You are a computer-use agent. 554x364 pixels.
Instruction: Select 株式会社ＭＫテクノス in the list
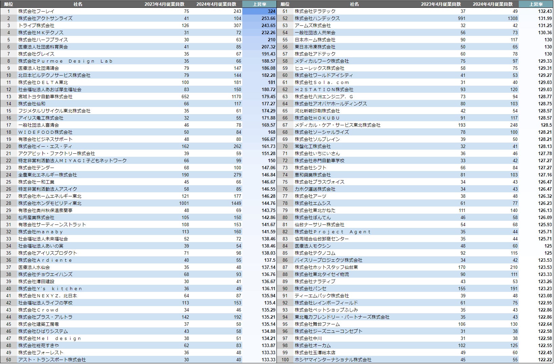pyautogui.click(x=41, y=33)
